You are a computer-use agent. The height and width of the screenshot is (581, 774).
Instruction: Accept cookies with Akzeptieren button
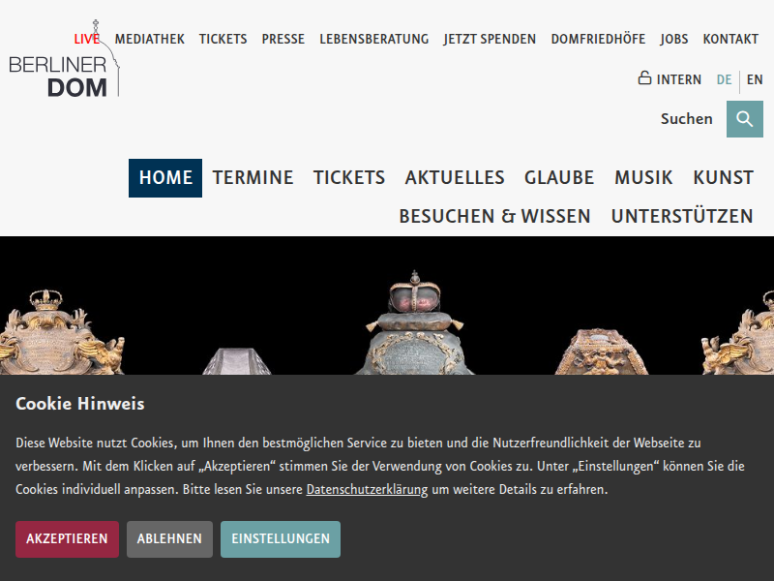click(67, 539)
